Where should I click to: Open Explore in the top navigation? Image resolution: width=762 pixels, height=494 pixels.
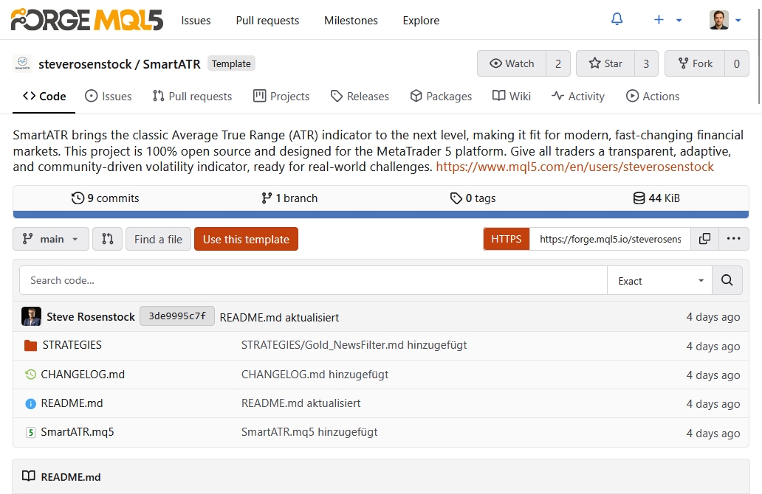[x=421, y=21]
